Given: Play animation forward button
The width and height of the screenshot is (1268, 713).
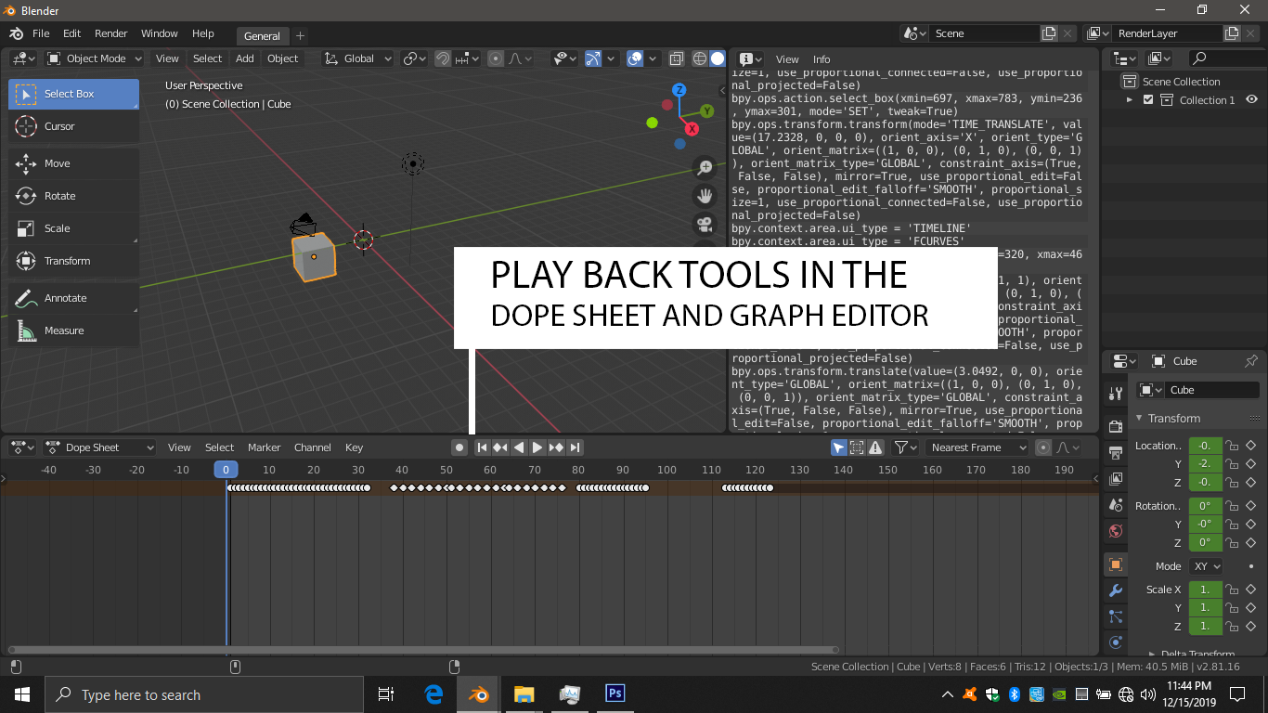Looking at the screenshot, I should [537, 447].
